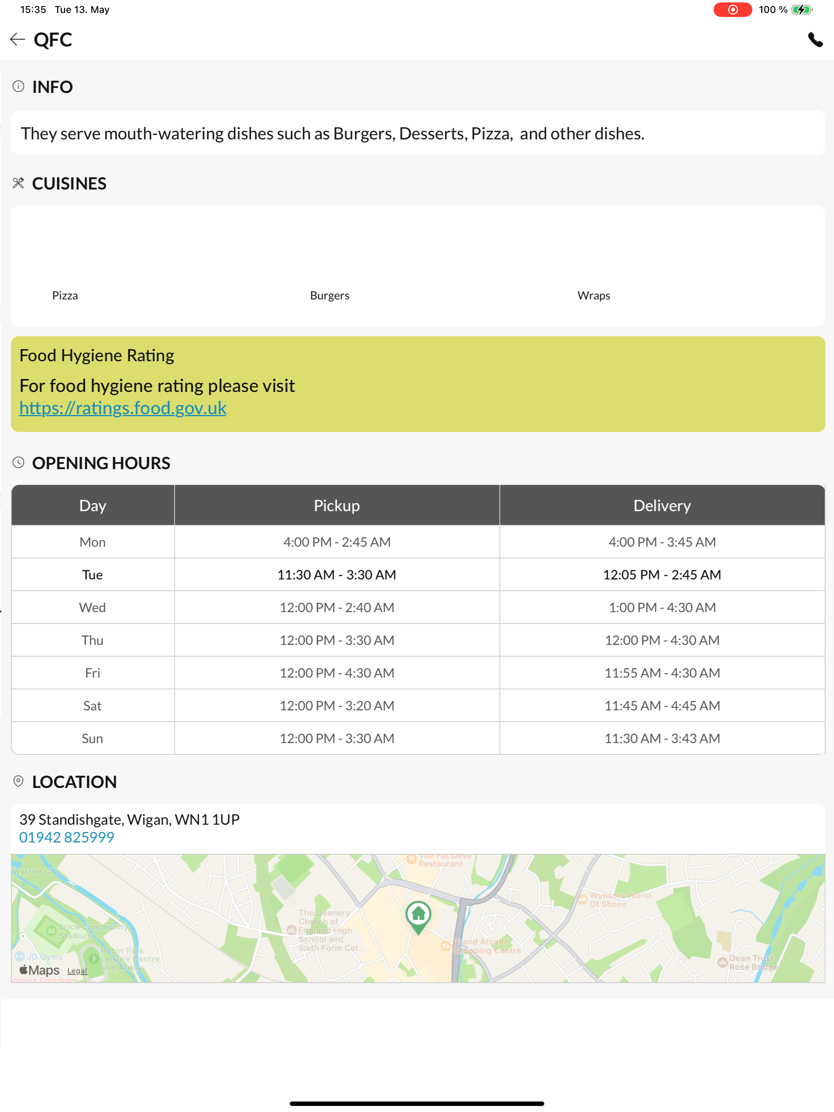Select the Burgers cuisine
This screenshot has width=834, height=1112.
pos(329,295)
